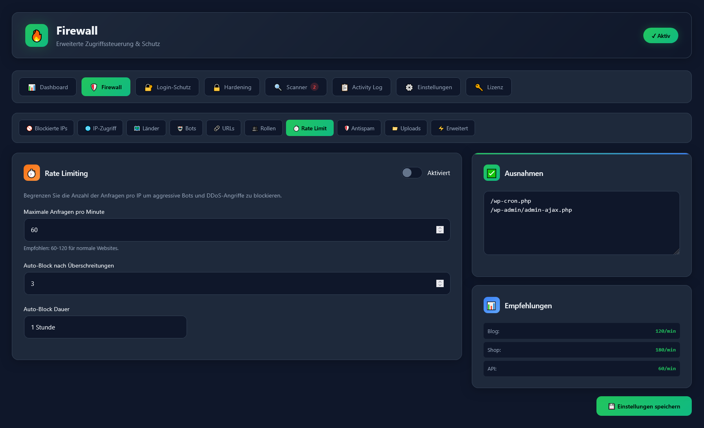This screenshot has height=428, width=704.
Task: Click the green Aktiv status badge
Action: 660,35
